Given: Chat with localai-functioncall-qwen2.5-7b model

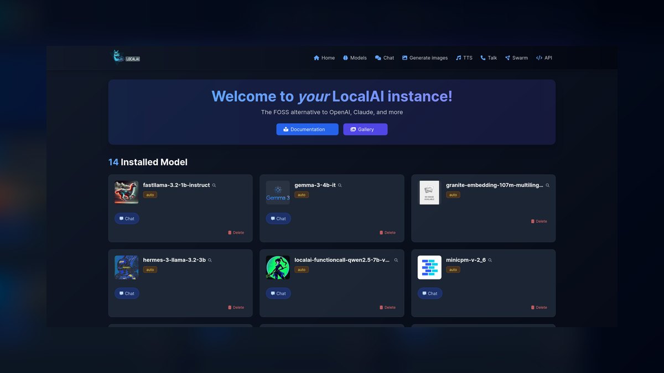Looking at the screenshot, I should coord(278,293).
